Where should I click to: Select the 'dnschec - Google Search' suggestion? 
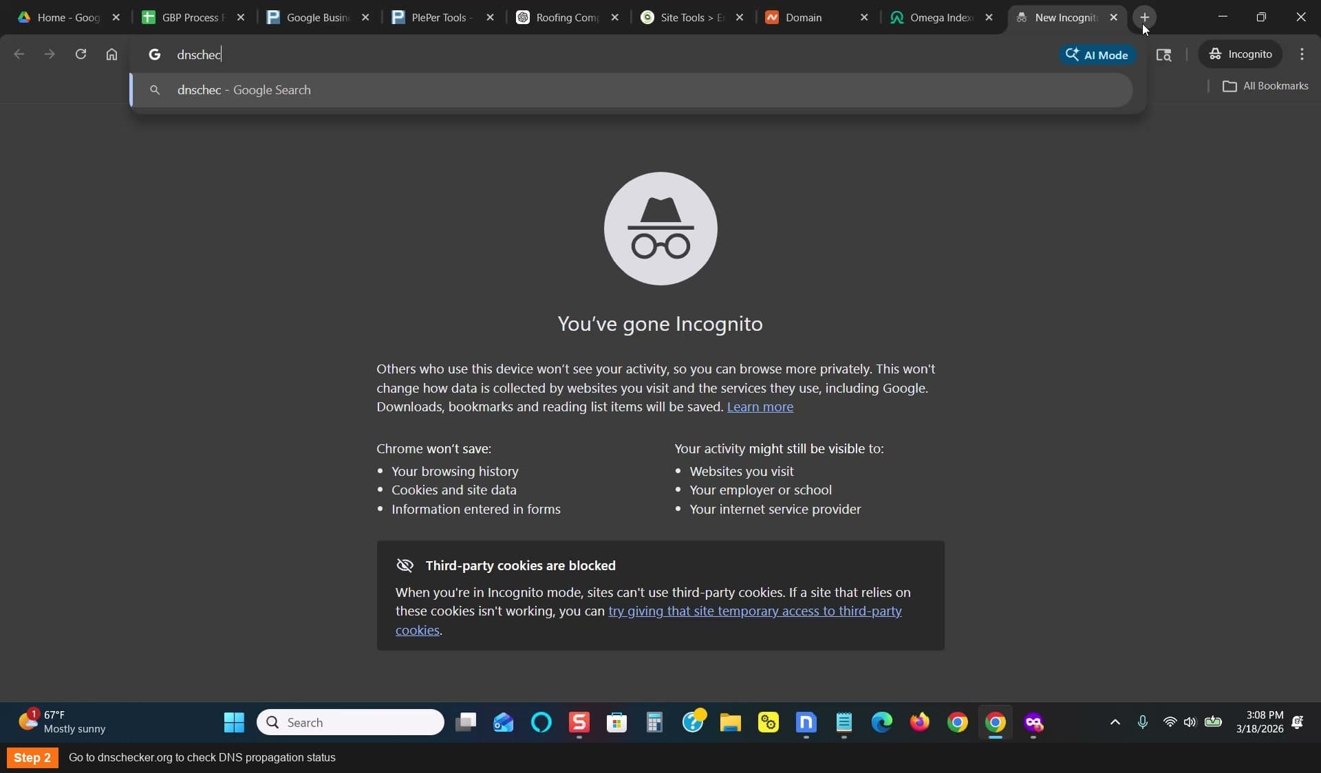tap(631, 90)
